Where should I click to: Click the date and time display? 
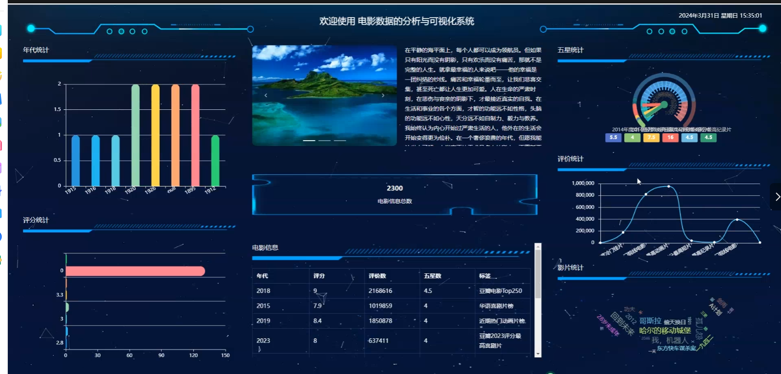[x=720, y=15]
